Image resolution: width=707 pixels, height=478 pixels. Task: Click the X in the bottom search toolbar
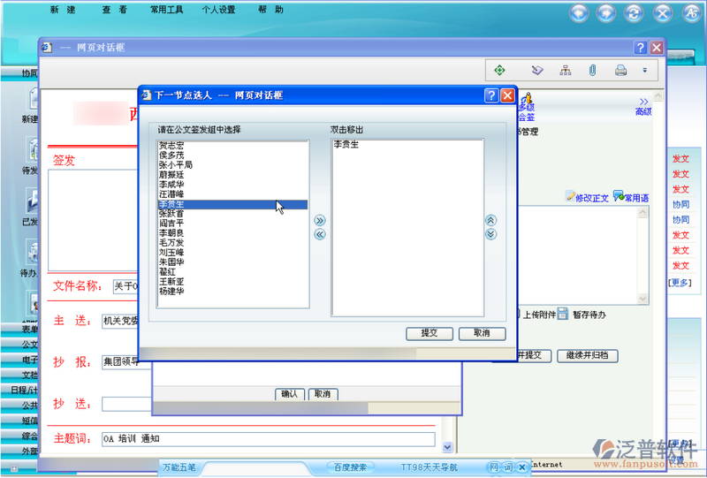click(x=522, y=467)
